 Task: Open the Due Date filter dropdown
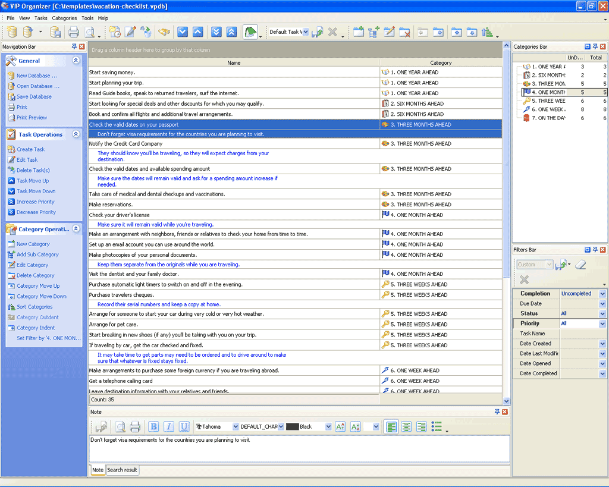coord(602,304)
